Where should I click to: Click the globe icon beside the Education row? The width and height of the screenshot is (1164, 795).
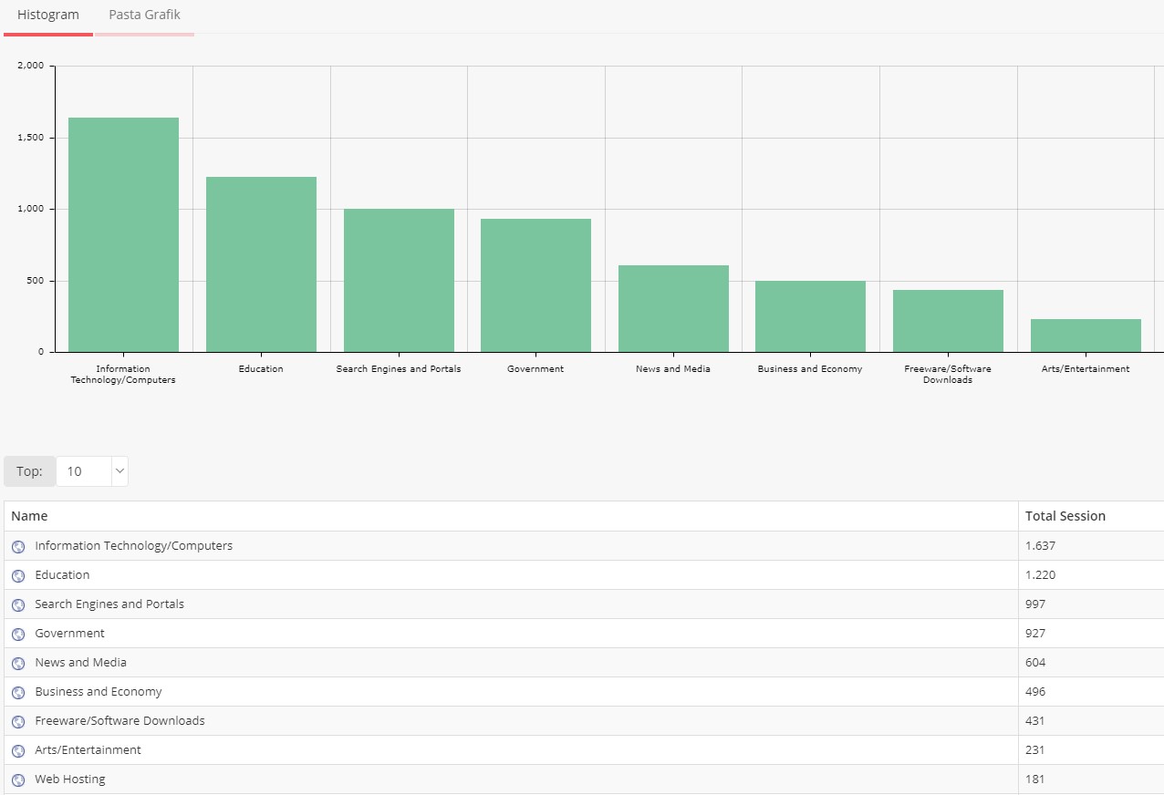(x=18, y=576)
